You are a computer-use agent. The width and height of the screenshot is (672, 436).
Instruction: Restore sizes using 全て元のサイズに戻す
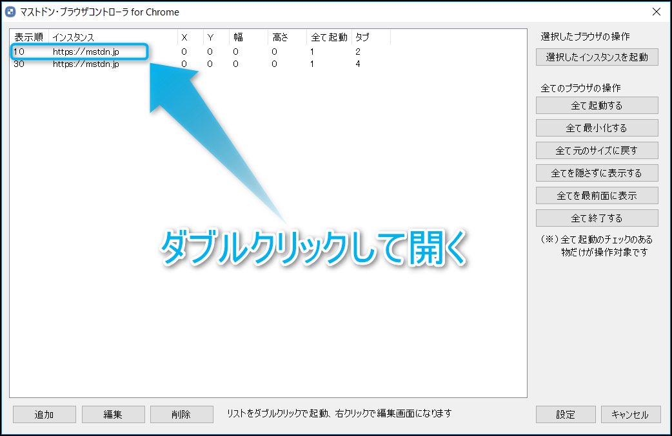pyautogui.click(x=597, y=151)
